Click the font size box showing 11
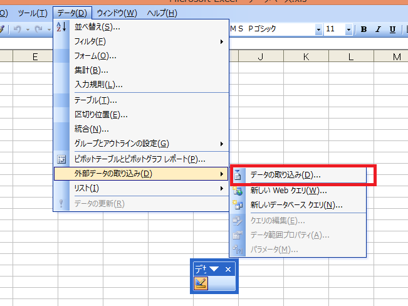 tap(335, 29)
